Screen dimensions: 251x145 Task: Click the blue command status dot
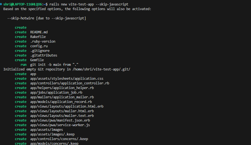click(1, 4)
